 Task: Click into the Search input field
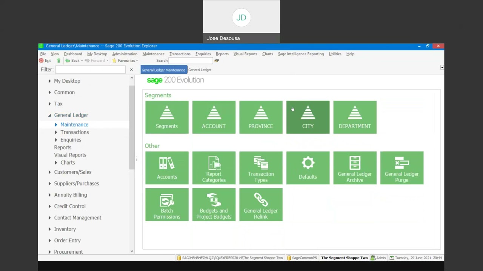coord(191,61)
